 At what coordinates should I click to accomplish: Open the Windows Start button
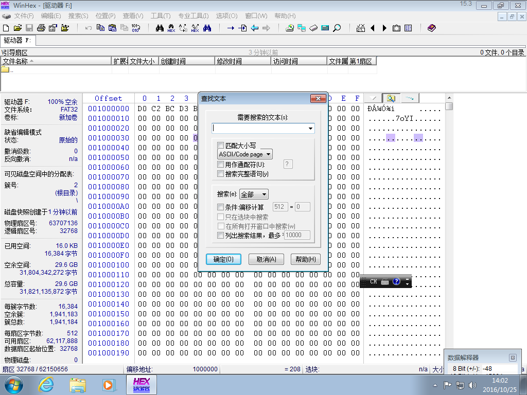click(14, 385)
